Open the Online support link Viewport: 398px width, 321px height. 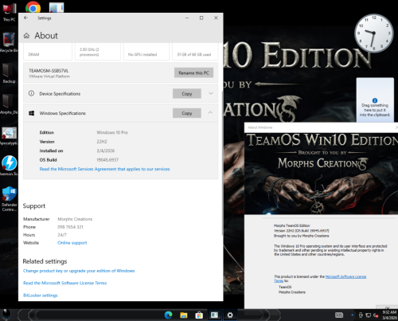(72, 243)
